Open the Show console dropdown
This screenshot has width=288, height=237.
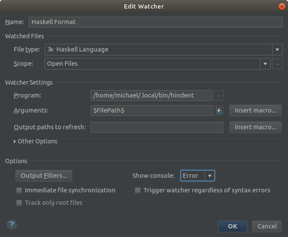(x=209, y=176)
